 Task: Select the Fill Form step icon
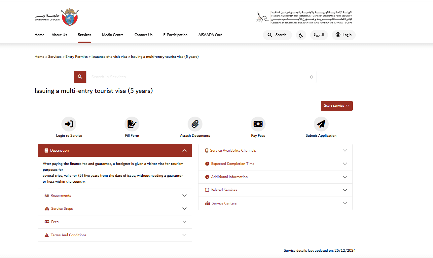[x=132, y=124]
